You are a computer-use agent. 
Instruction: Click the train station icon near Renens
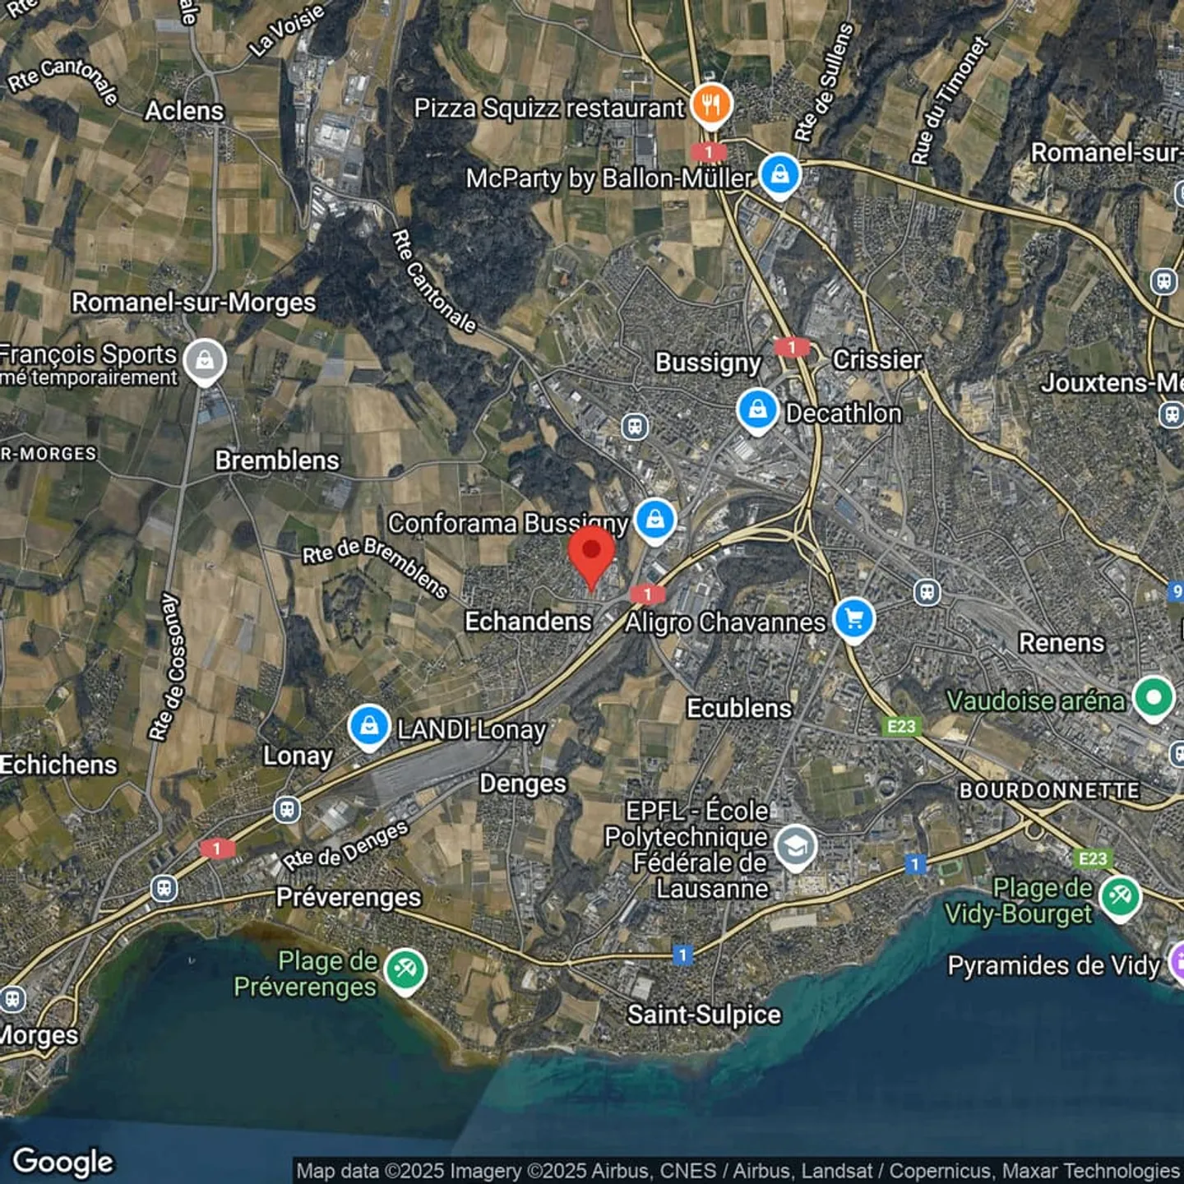(x=927, y=592)
